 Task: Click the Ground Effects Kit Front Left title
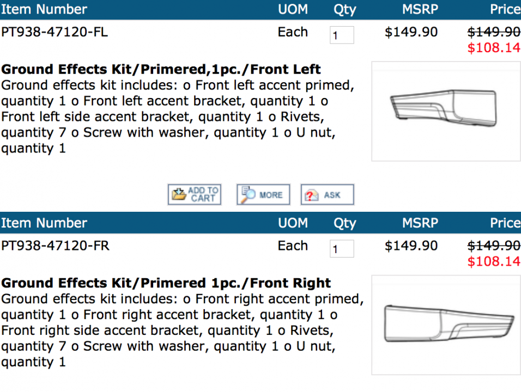pos(161,69)
